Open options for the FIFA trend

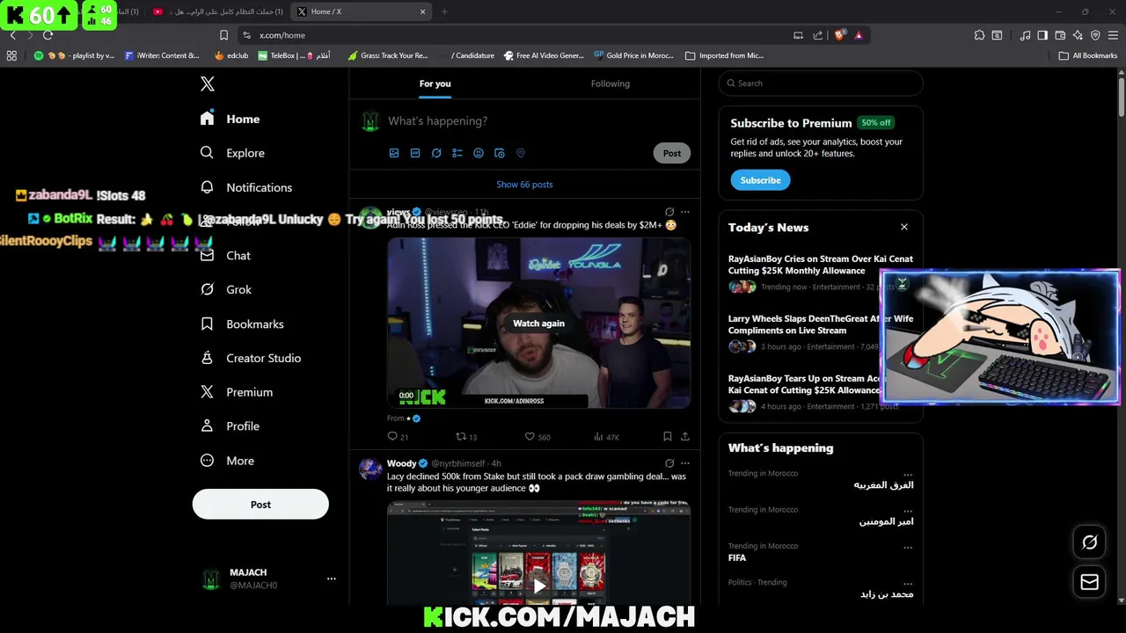click(907, 547)
